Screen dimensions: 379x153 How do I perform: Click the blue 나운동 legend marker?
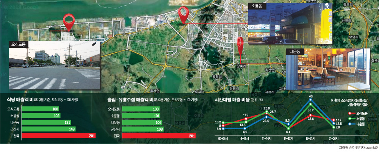coord(349,124)
